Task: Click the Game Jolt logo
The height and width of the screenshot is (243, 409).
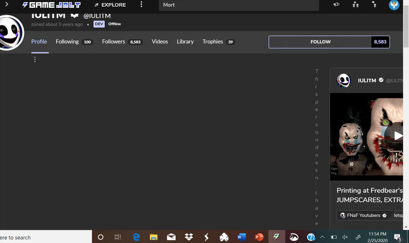Action: pyautogui.click(x=51, y=5)
